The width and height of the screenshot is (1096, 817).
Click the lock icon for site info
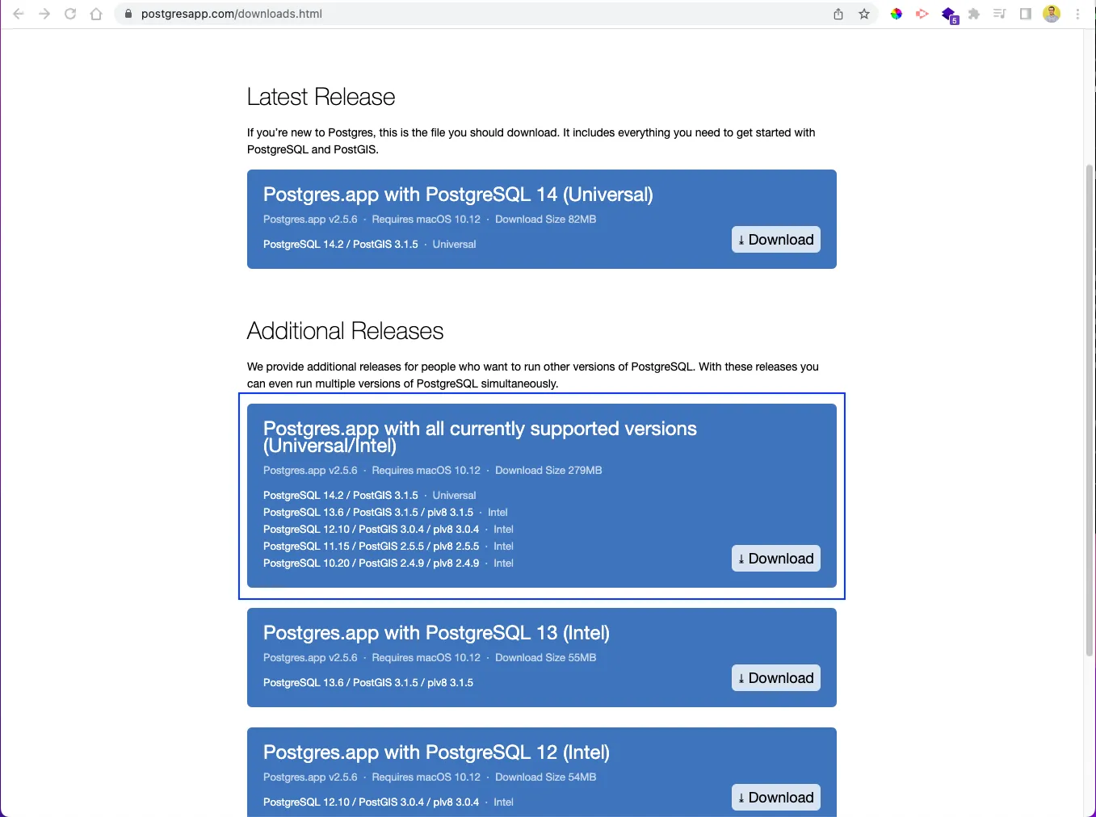128,14
